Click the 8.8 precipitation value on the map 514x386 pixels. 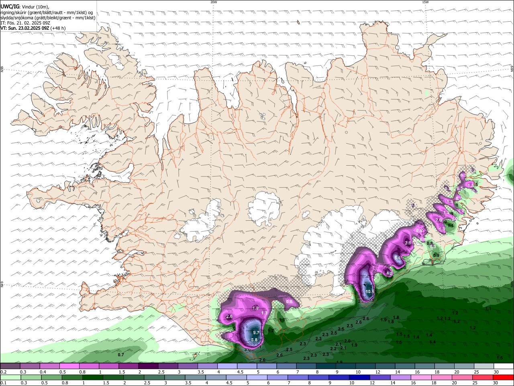tap(254, 340)
